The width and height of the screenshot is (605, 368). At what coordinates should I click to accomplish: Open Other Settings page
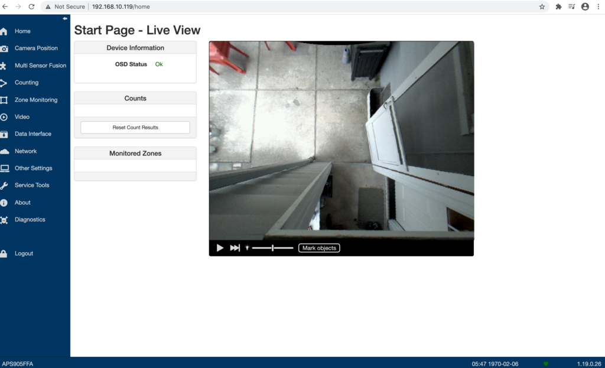(33, 168)
